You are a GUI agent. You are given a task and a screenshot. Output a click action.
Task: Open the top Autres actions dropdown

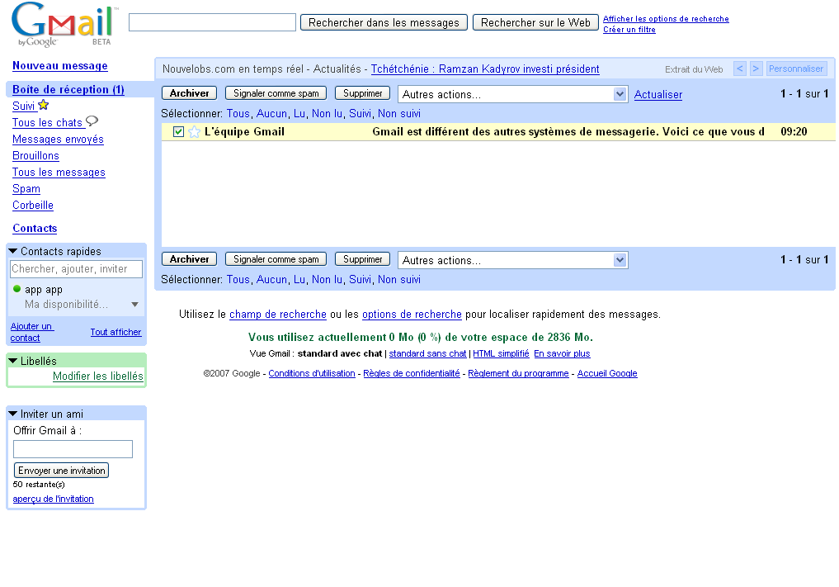[x=512, y=94]
